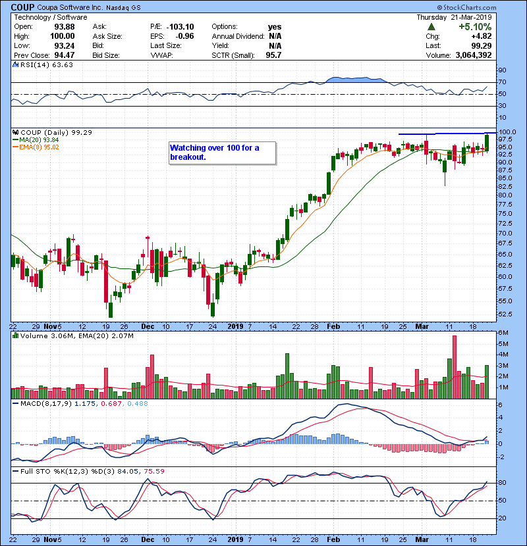Image resolution: width=527 pixels, height=546 pixels.
Task: Select the Low value 93.24
Action: (65, 45)
